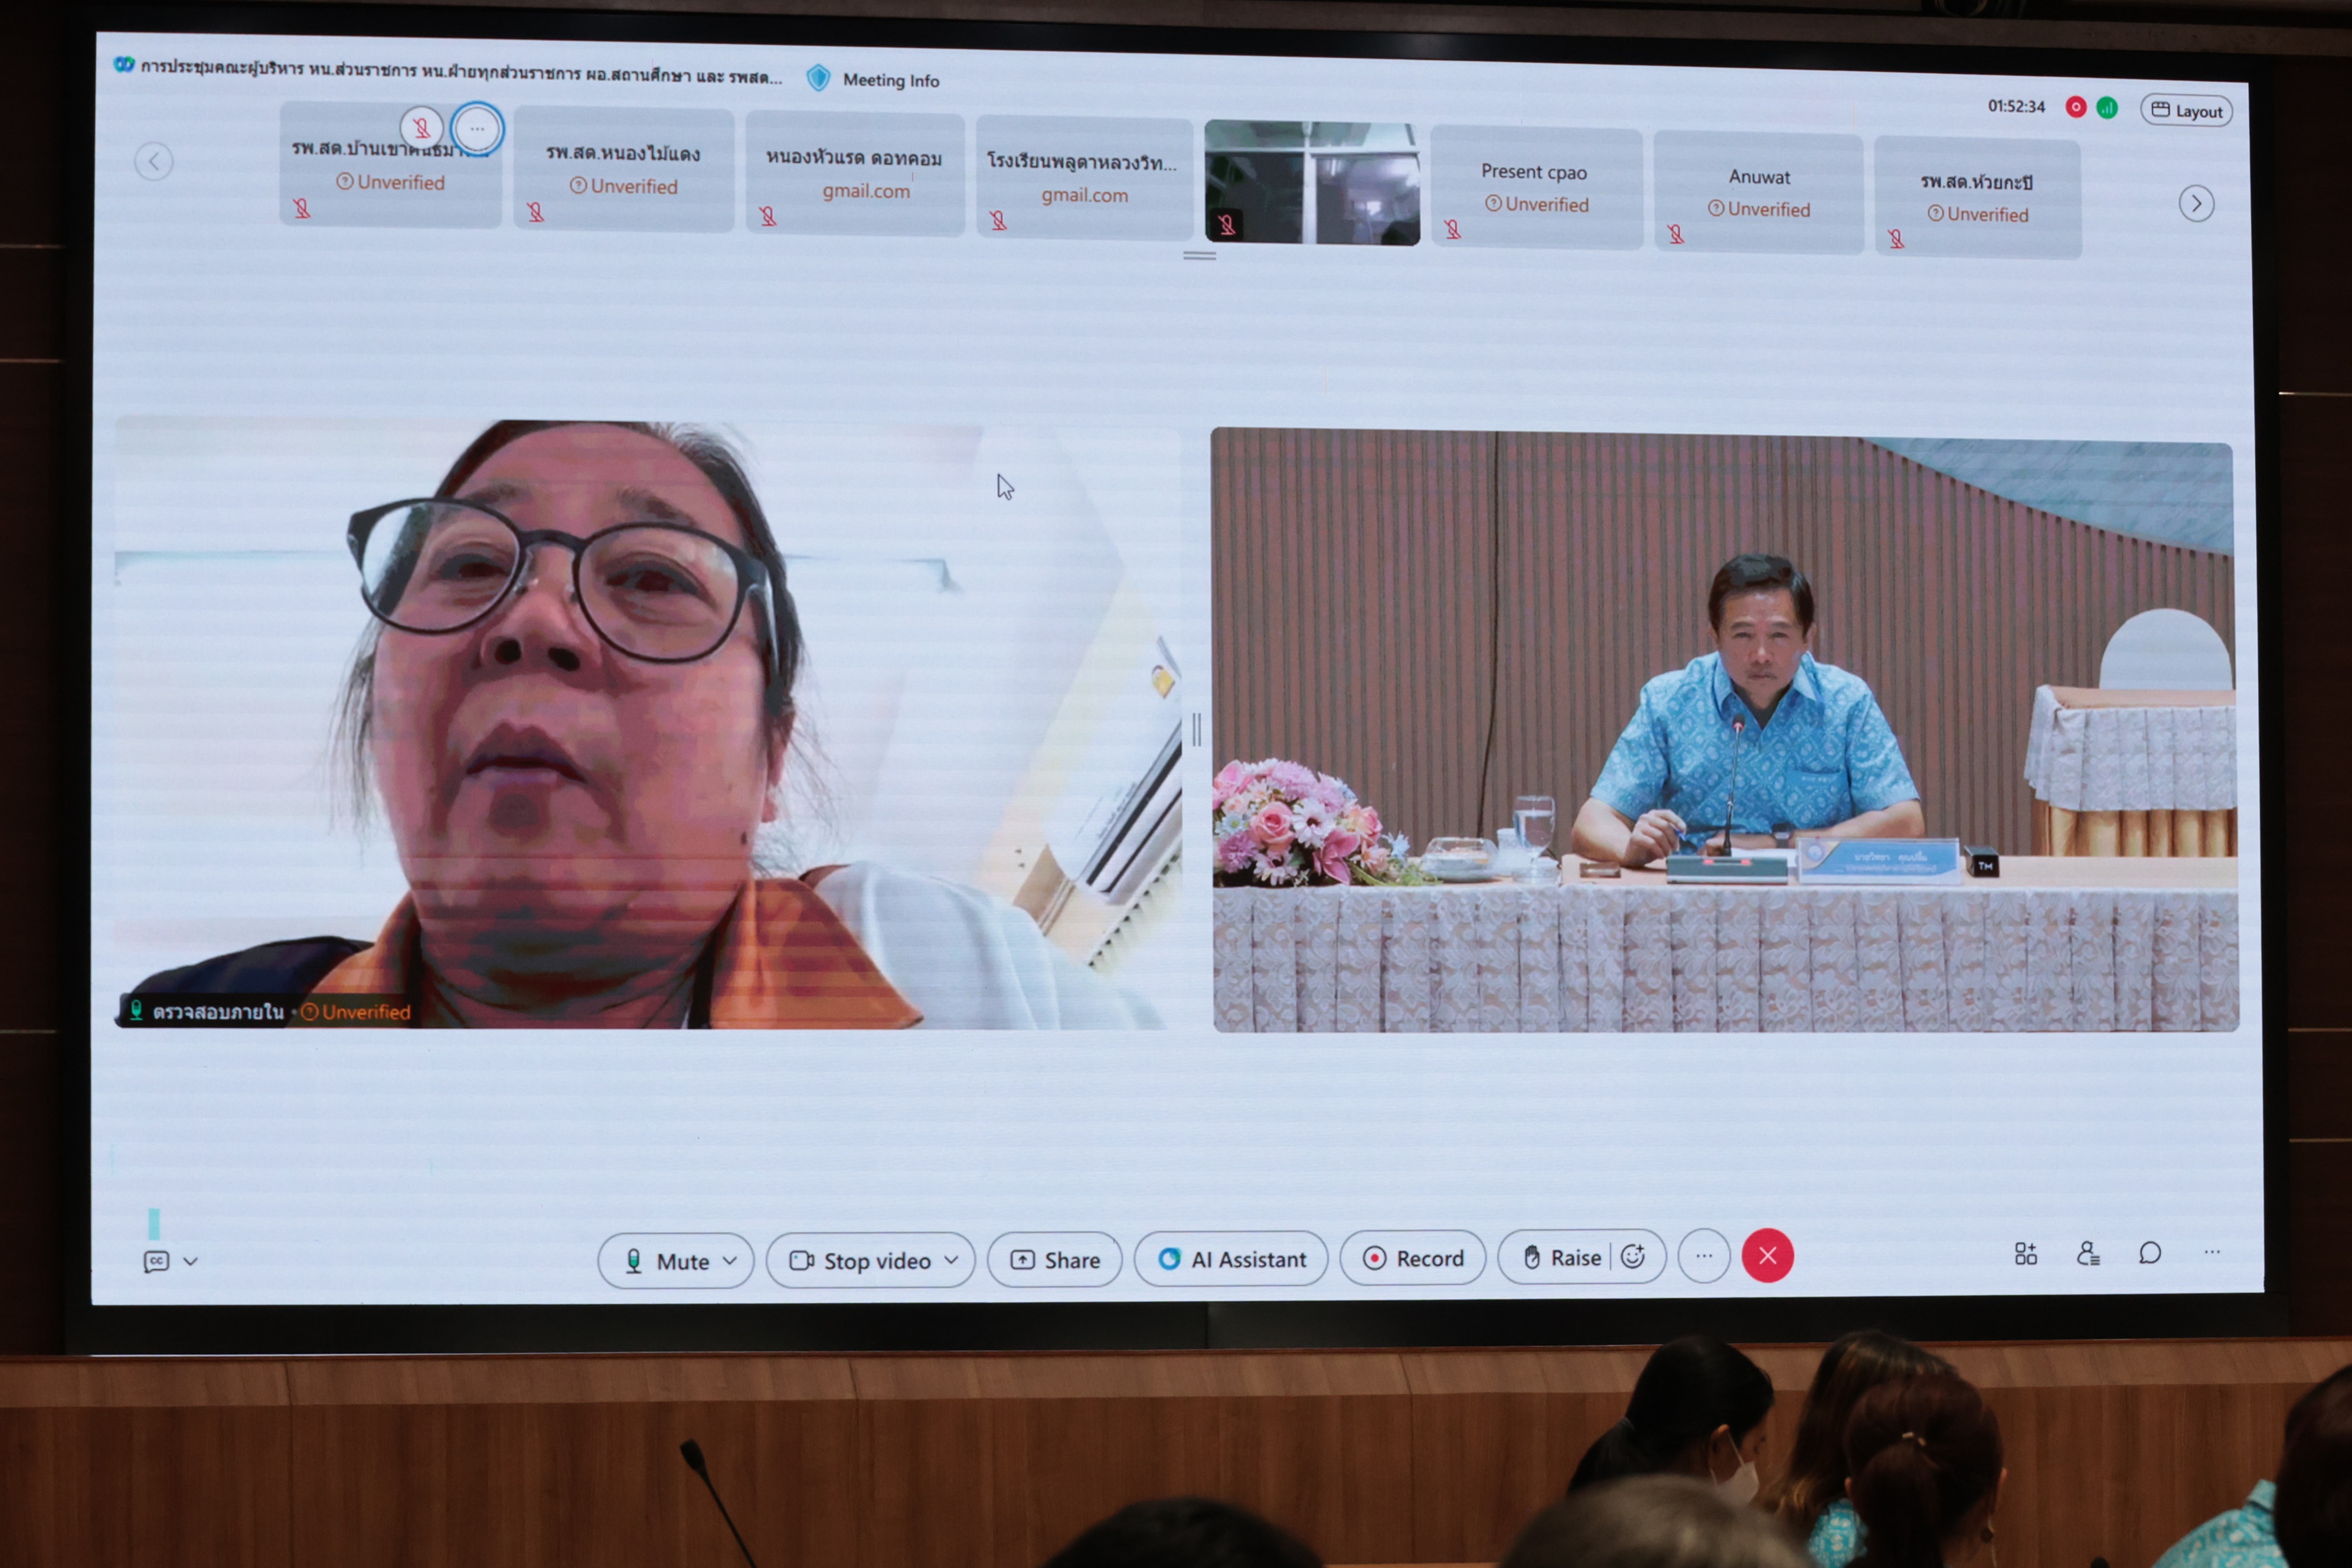Go to next participants in filmstrip

(x=2196, y=204)
